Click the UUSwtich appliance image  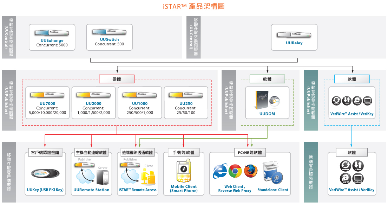pos(109,32)
